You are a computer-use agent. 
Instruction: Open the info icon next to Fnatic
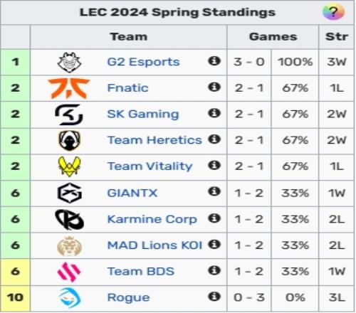click(214, 87)
